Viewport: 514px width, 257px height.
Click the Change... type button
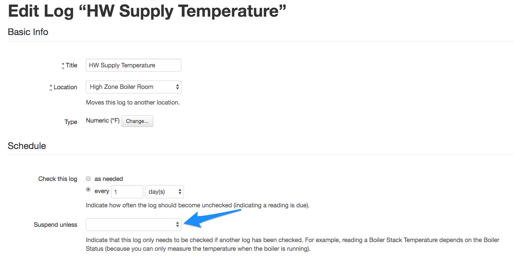pyautogui.click(x=137, y=121)
